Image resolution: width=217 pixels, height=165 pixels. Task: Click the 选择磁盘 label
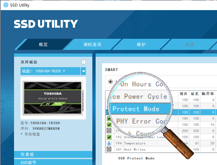[x=29, y=62]
